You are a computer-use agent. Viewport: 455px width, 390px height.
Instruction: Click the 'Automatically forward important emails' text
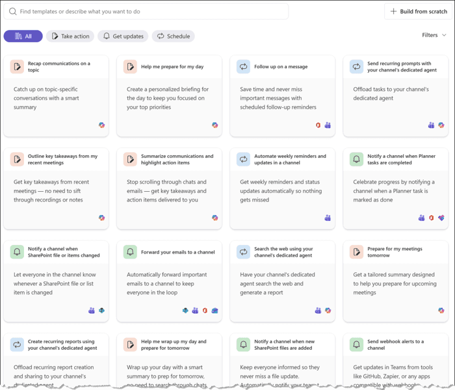pos(167,283)
